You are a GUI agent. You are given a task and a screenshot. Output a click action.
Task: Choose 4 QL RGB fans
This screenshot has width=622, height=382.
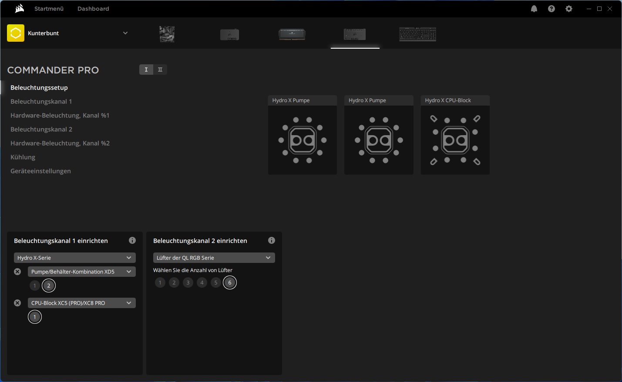202,282
